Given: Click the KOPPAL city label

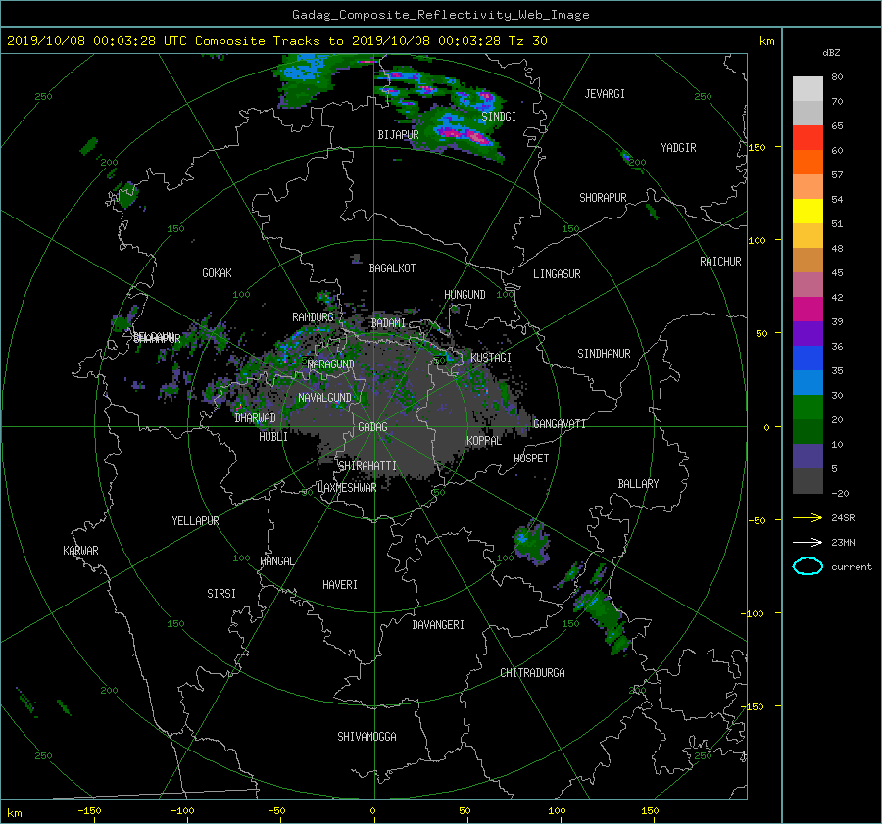Looking at the screenshot, I should tap(484, 441).
